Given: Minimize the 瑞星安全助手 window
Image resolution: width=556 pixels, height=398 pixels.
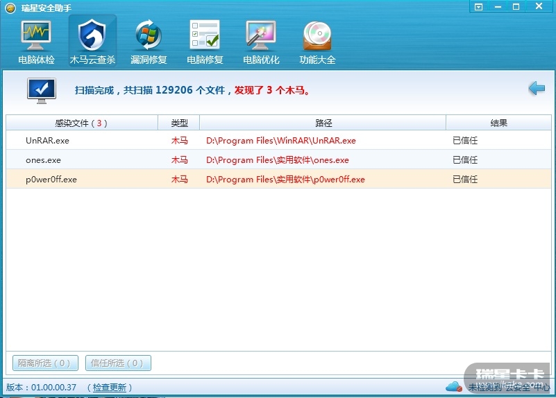Looking at the screenshot, I should coord(498,7).
